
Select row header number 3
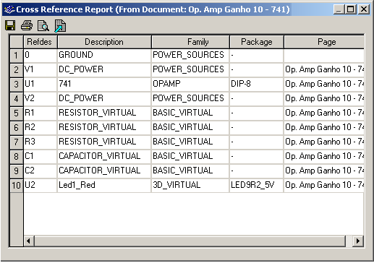click(x=17, y=85)
